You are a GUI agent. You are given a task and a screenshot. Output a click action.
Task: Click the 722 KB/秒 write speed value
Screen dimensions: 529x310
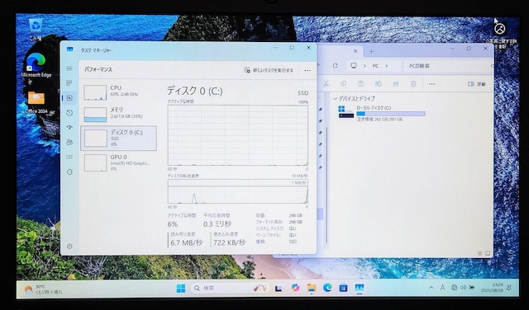229,242
